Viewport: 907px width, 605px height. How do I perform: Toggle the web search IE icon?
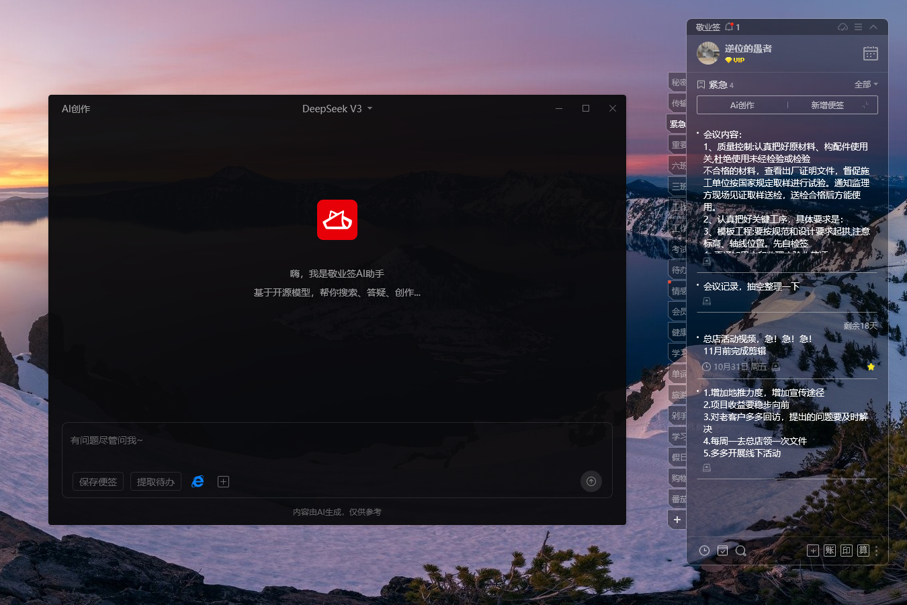(198, 481)
